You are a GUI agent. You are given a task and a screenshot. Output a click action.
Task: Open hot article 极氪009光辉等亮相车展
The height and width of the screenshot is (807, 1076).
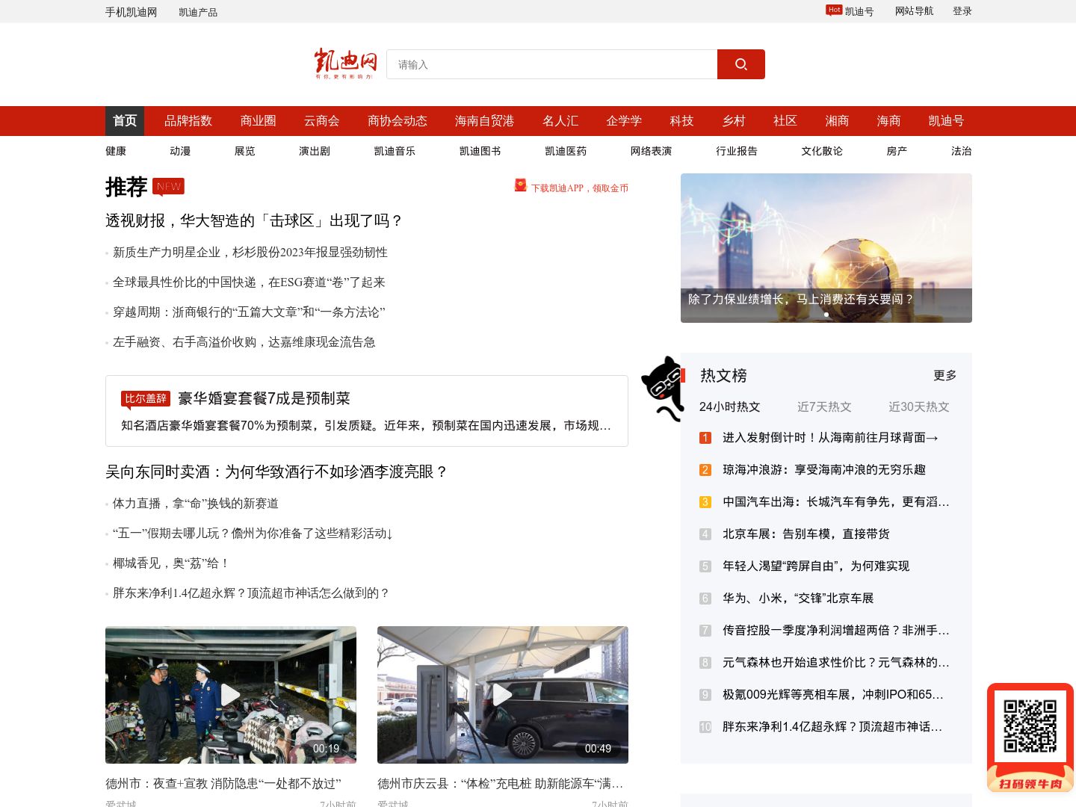833,695
